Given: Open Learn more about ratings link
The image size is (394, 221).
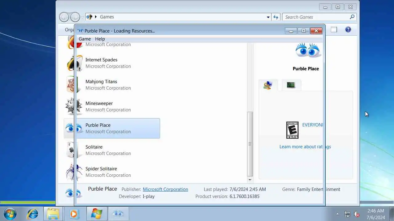Looking at the screenshot, I should [305, 147].
